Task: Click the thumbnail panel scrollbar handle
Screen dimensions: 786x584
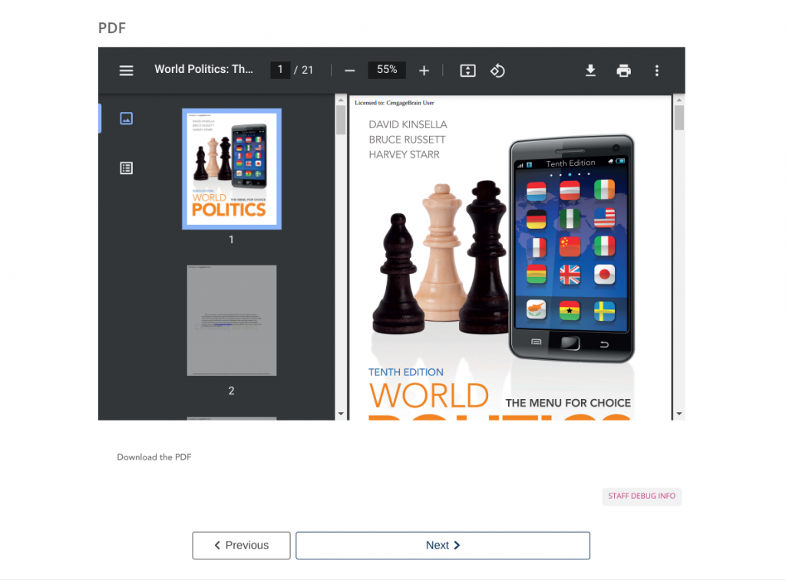Action: (x=341, y=120)
